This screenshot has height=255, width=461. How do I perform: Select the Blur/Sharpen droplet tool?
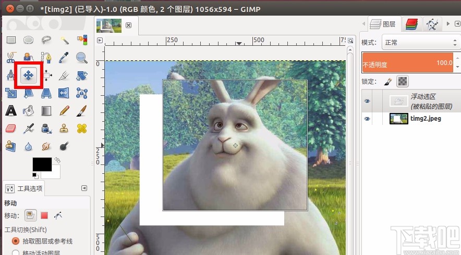point(28,146)
